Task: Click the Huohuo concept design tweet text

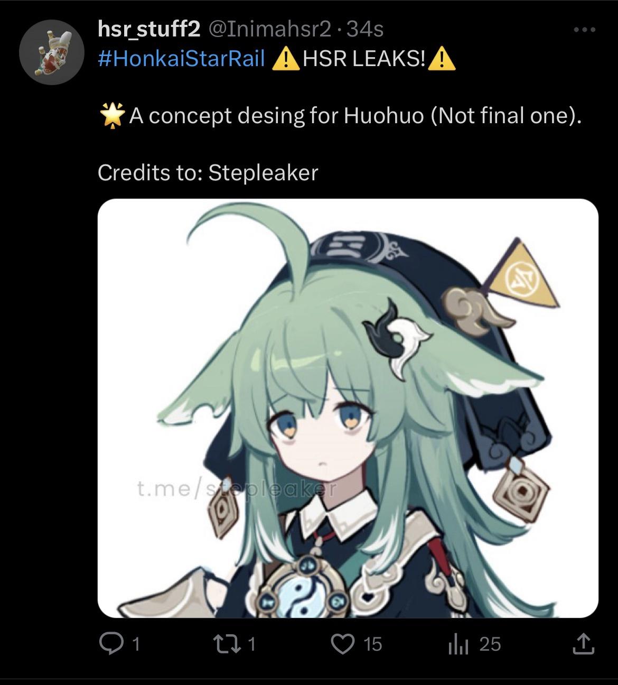Action: tap(341, 116)
